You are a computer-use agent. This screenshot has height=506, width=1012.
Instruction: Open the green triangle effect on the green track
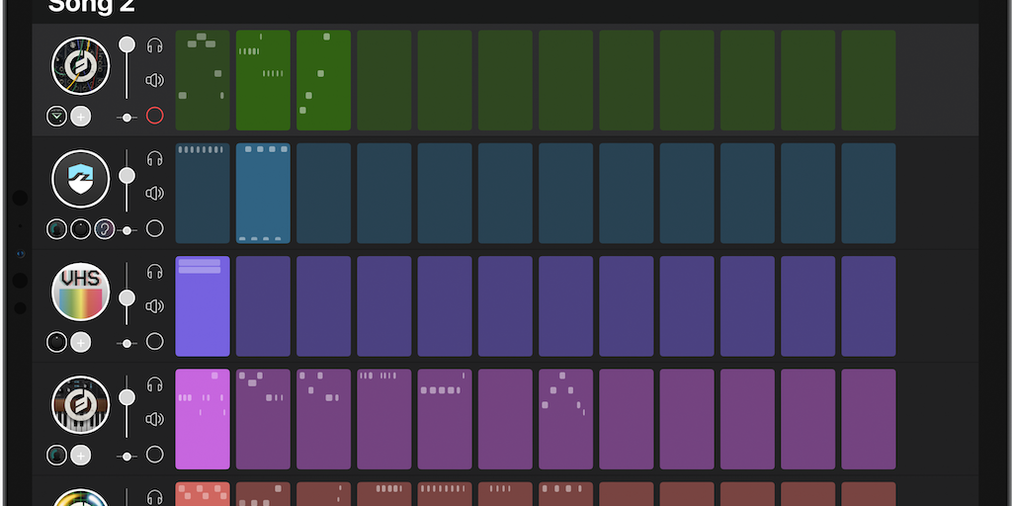56,117
